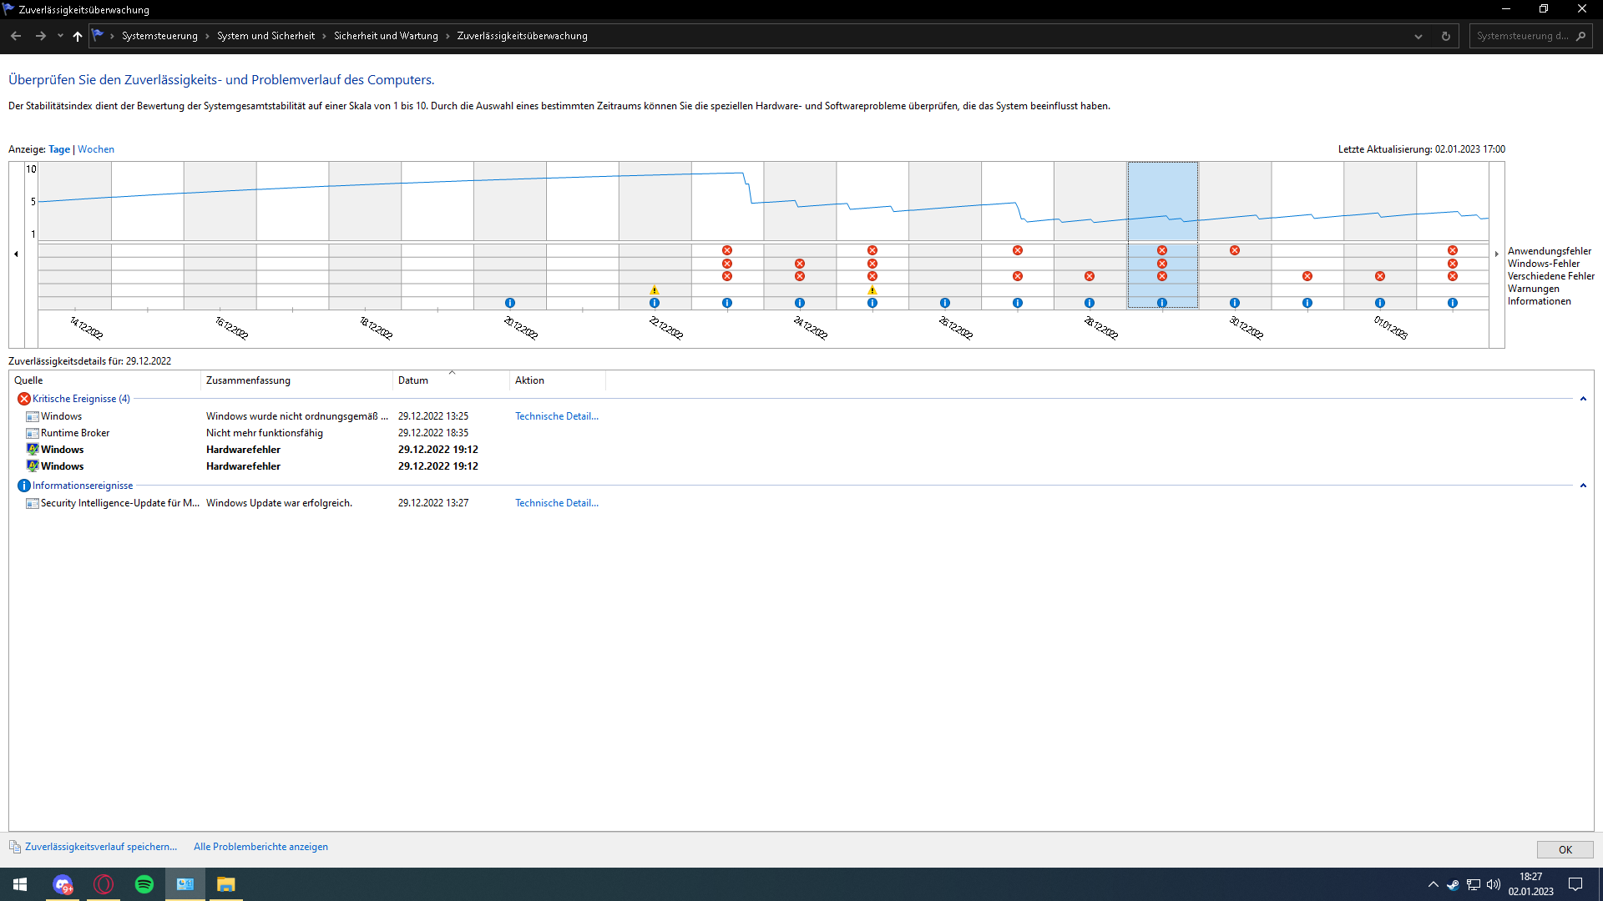Click the red Kritische Ereignisse error icon
This screenshot has height=901, width=1603.
coord(23,399)
